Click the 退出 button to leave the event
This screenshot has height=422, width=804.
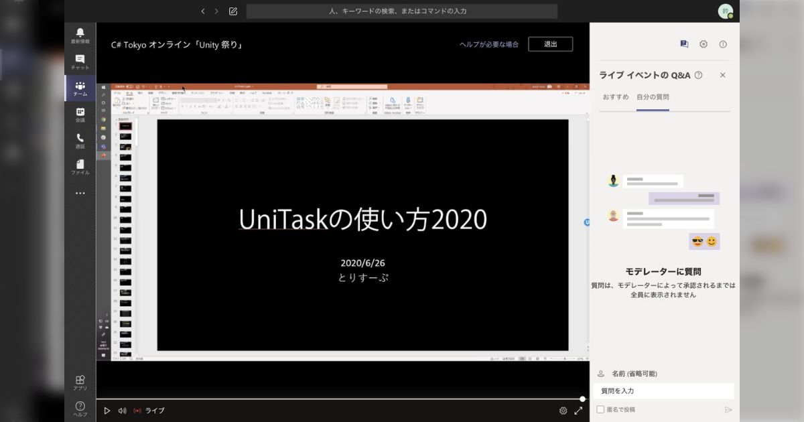coord(550,44)
